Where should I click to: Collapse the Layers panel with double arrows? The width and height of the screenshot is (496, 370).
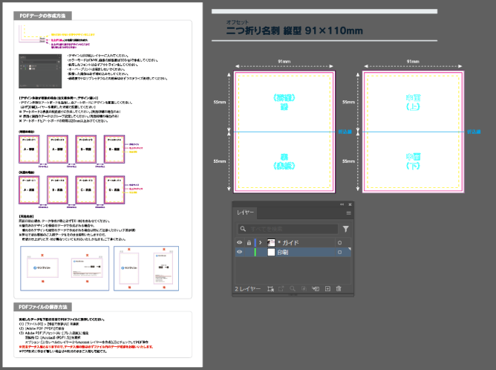tap(342, 204)
